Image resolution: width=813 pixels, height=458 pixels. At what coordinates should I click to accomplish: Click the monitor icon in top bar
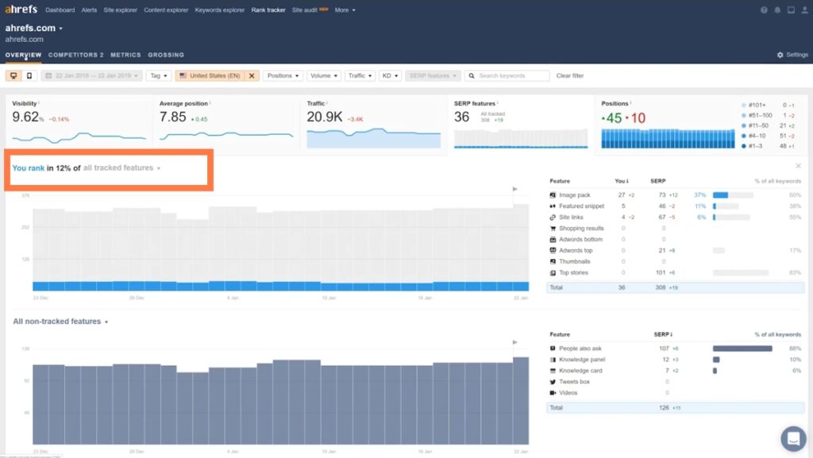[791, 10]
